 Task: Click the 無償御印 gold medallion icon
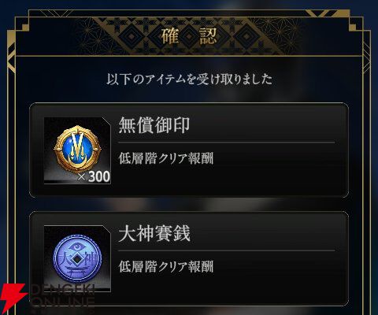[x=77, y=150]
